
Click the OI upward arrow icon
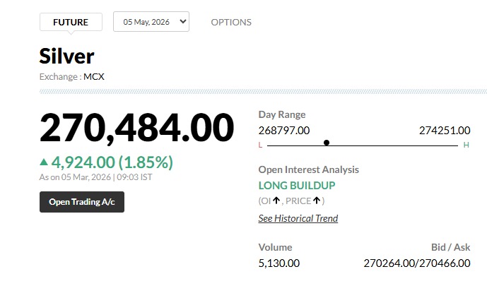pos(276,201)
